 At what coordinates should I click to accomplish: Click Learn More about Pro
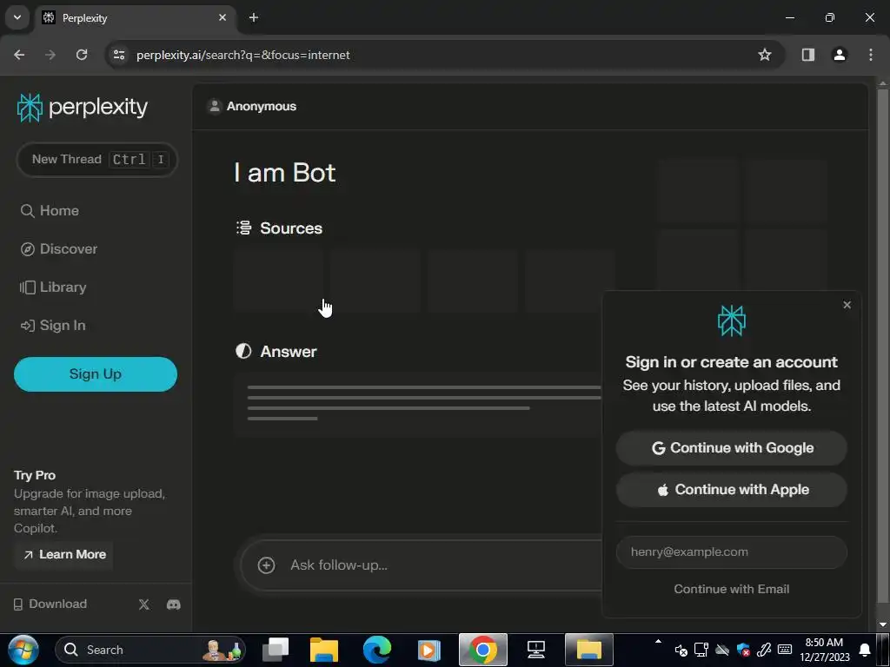(64, 555)
